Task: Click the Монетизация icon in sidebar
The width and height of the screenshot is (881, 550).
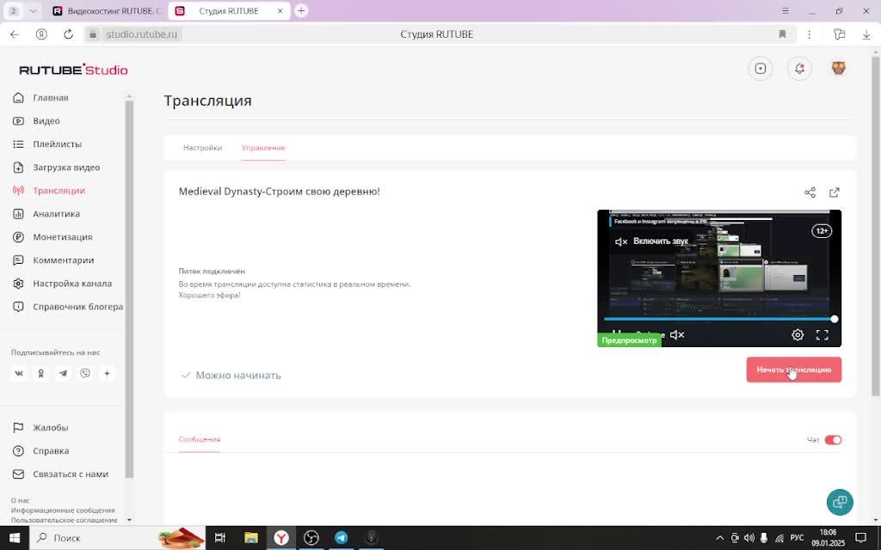Action: [x=19, y=237]
